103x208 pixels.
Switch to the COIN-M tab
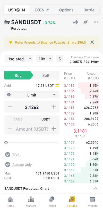click(x=42, y=10)
